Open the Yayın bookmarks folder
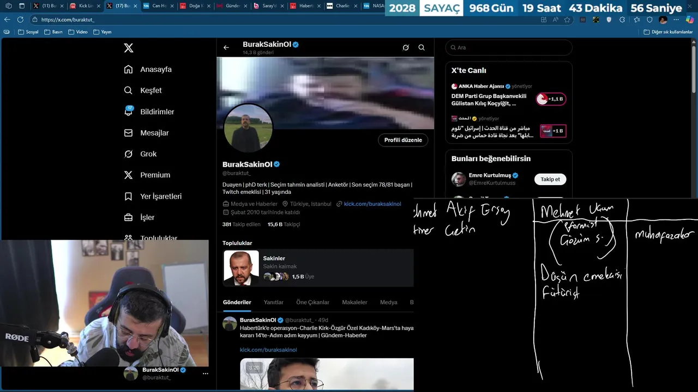This screenshot has height=392, width=698. (103, 32)
